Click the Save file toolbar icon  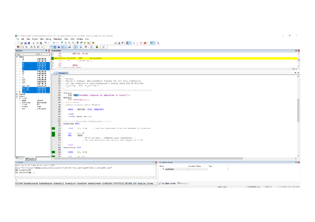[25, 43]
